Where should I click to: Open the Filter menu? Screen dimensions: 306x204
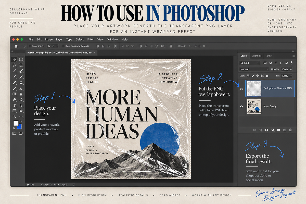point(91,40)
